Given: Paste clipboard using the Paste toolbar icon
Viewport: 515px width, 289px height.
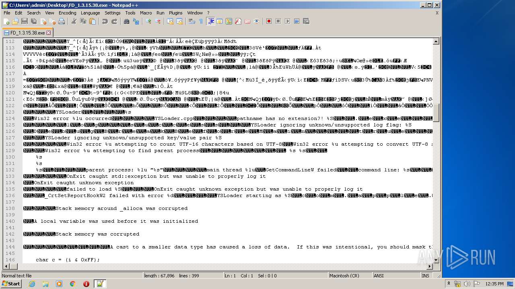Looking at the screenshot, I should (93, 21).
